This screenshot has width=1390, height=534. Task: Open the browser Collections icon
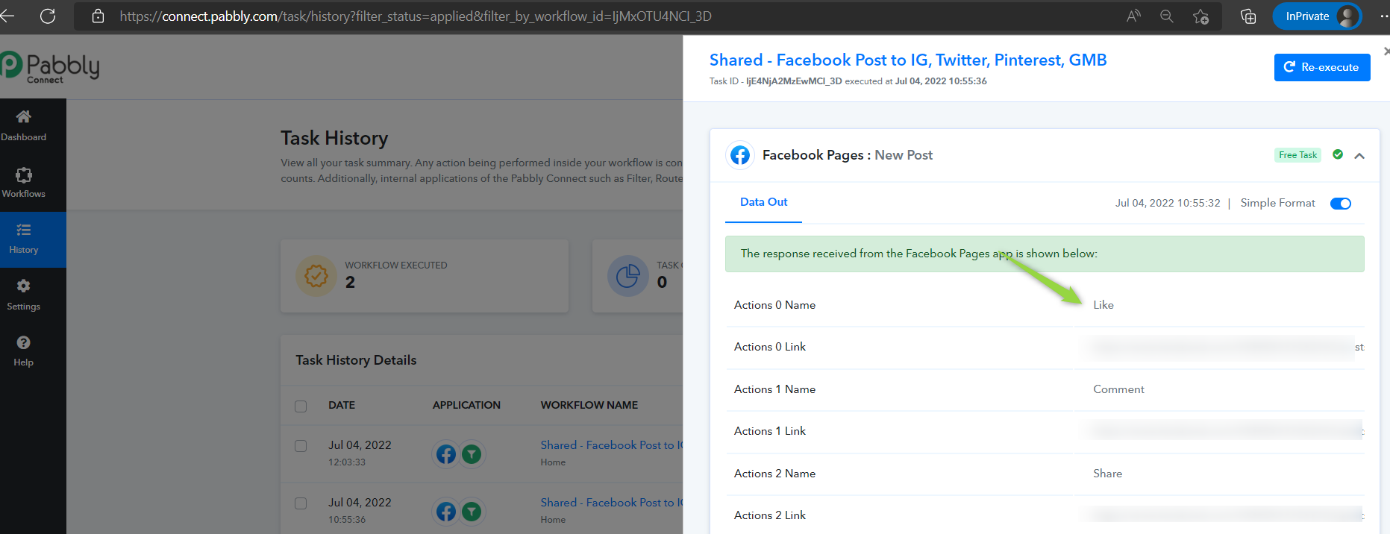1248,16
